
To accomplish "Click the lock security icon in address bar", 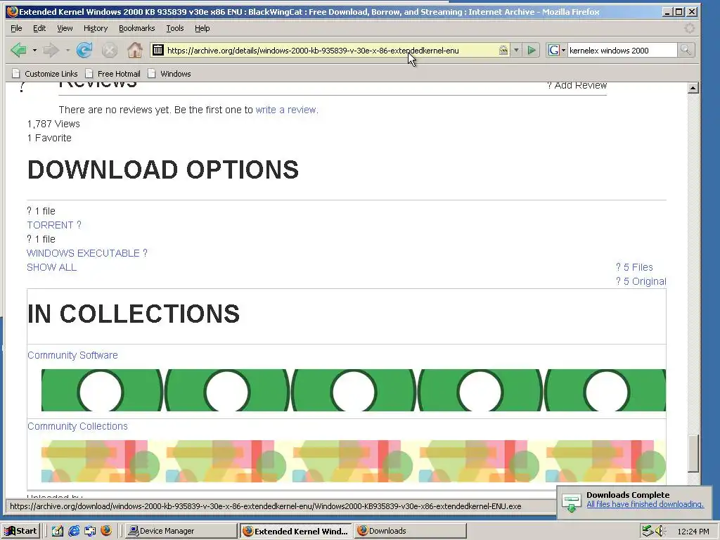I will (503, 50).
